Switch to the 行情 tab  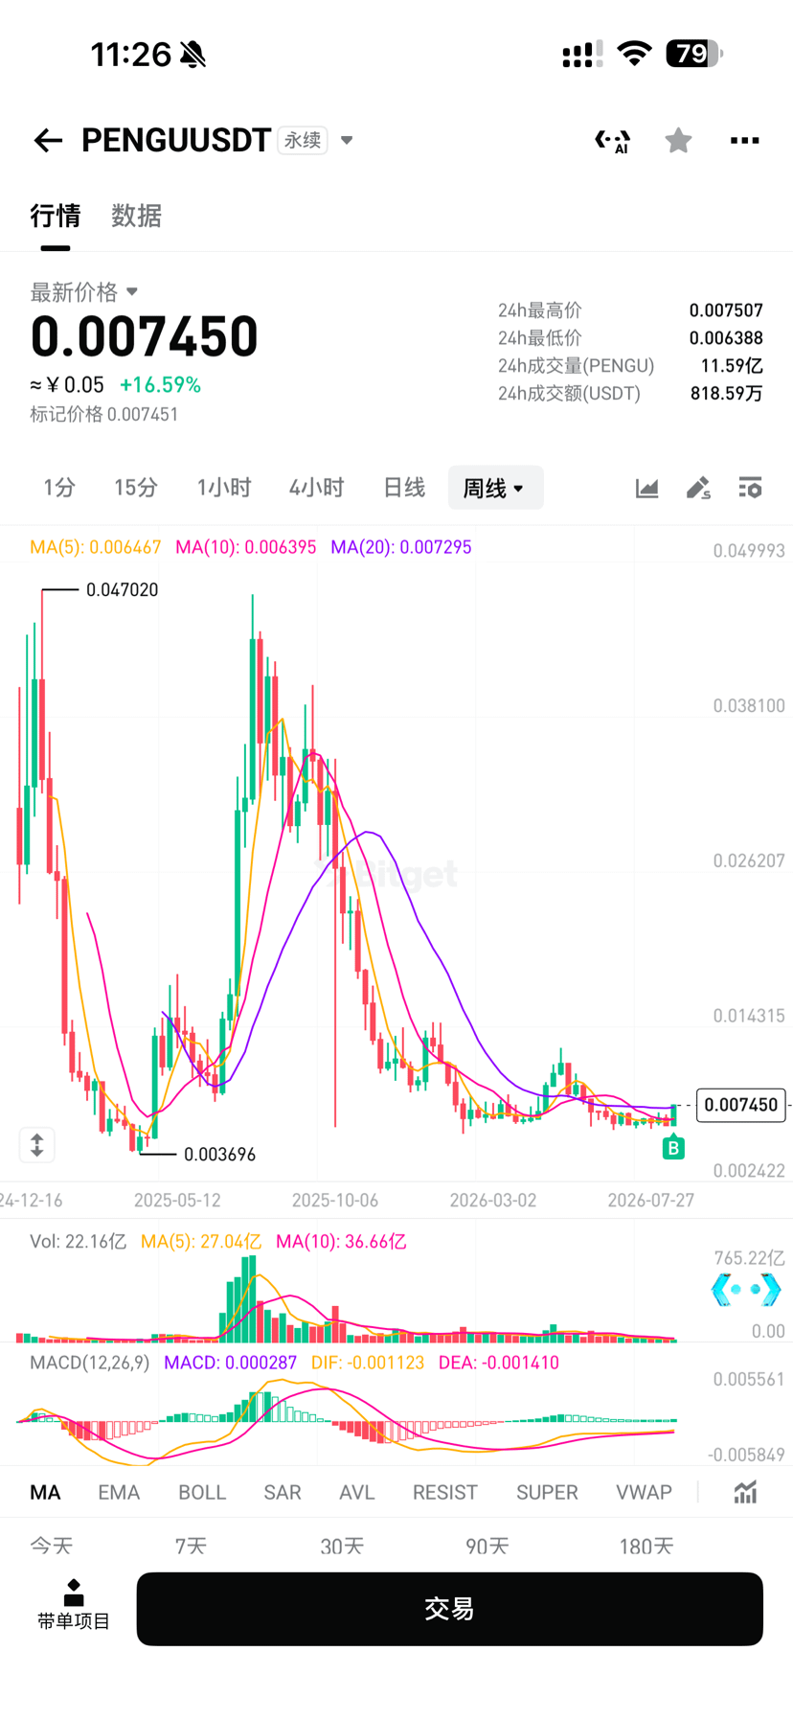tap(56, 216)
